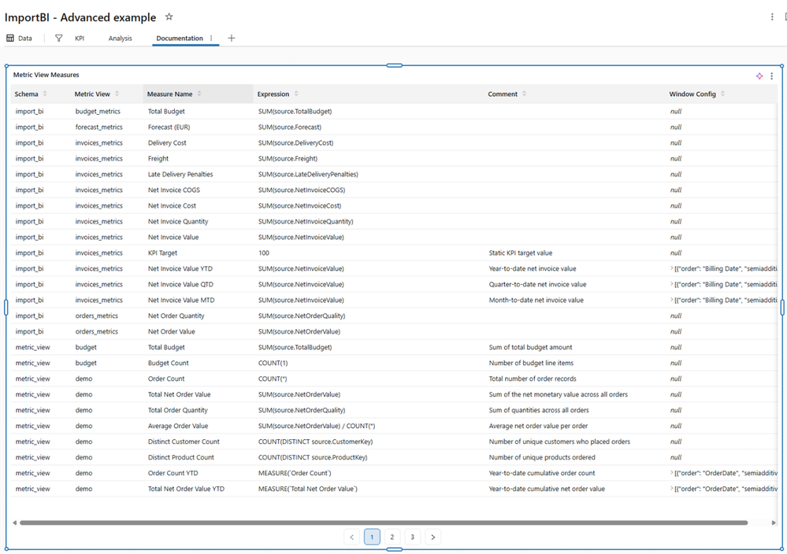This screenshot has height=554, width=787.
Task: Sort by Window Config column sort icon
Action: pyautogui.click(x=722, y=94)
